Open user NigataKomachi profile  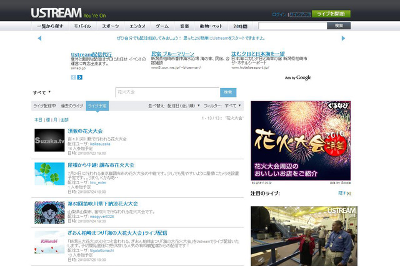tap(102, 251)
